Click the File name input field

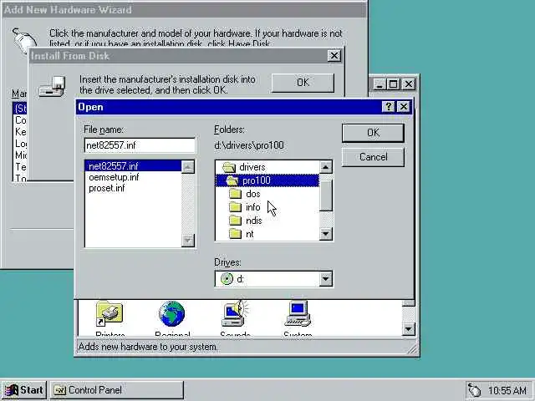tap(140, 145)
